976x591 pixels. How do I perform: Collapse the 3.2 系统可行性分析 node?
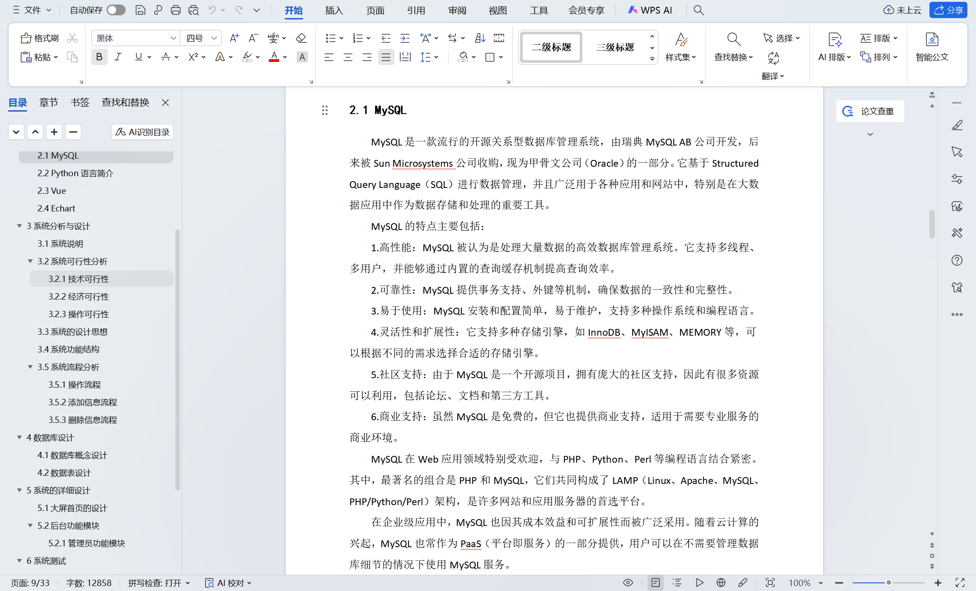pos(30,261)
